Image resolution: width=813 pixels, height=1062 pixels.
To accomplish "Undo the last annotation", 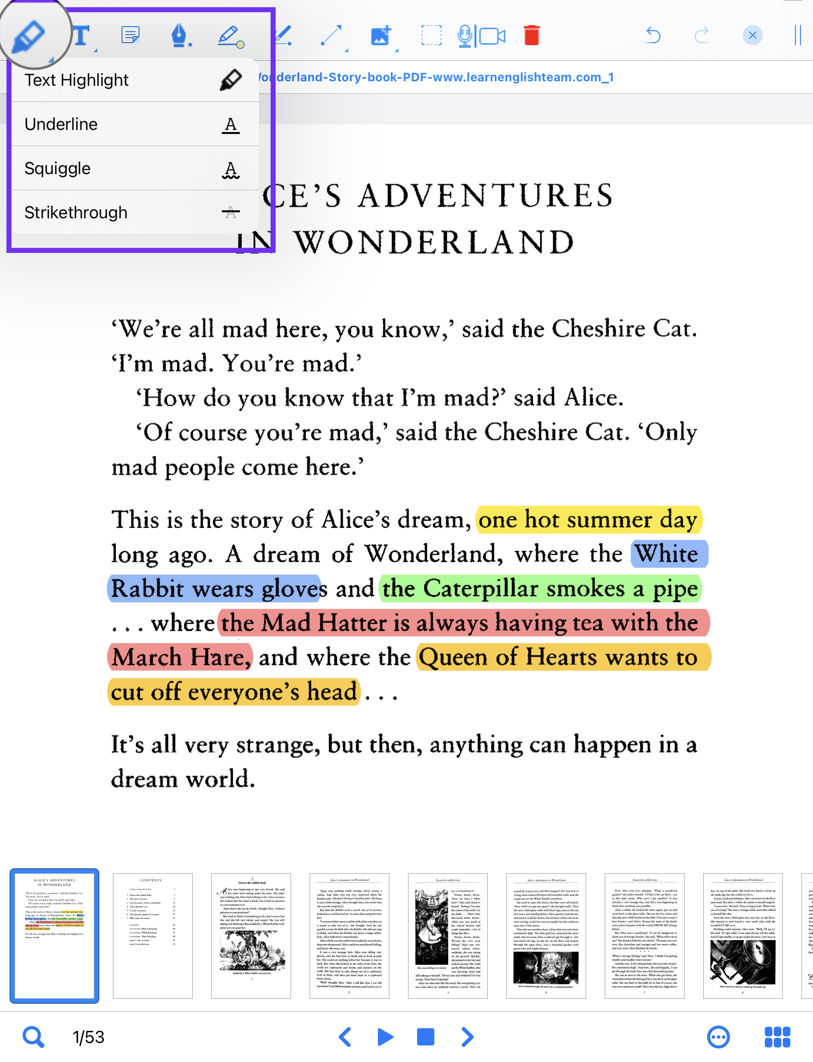I will (652, 35).
